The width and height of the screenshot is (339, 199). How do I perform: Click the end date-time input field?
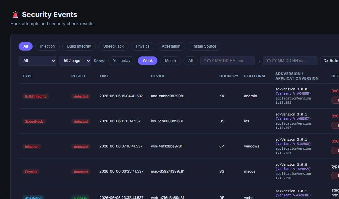[x=290, y=61]
